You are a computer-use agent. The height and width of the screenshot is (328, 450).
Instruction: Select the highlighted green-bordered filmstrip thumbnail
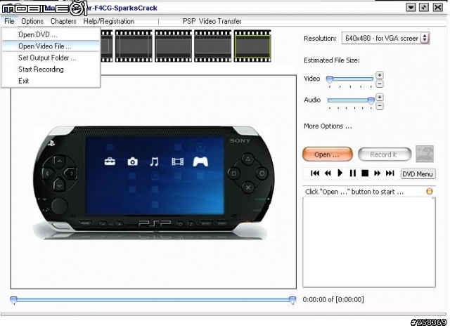tap(252, 46)
